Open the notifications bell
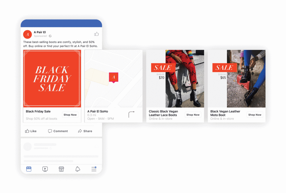Viewport: 286px width, 193px height. coord(78,169)
